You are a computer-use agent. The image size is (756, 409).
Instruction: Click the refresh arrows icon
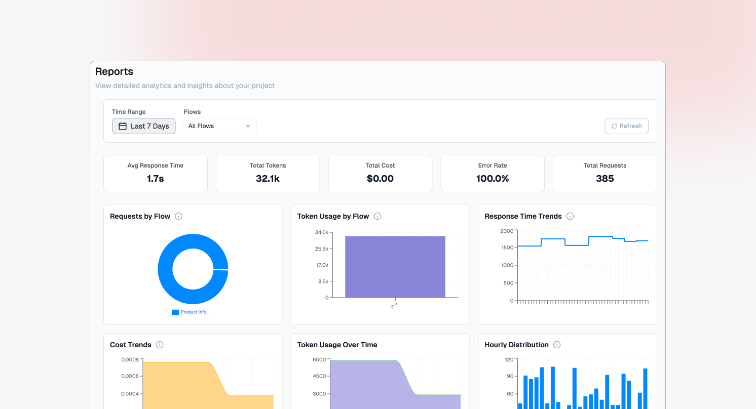click(x=615, y=126)
